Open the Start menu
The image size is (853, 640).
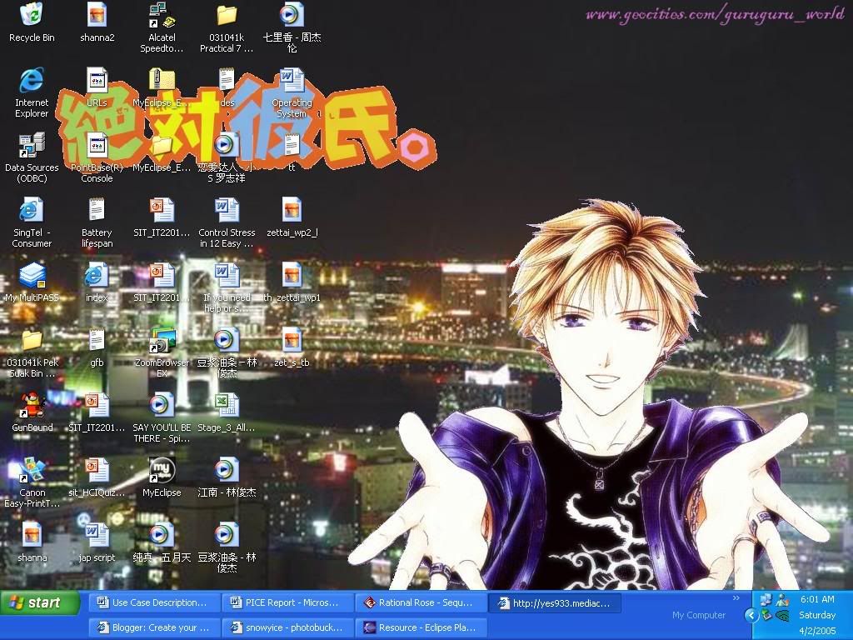point(35,602)
